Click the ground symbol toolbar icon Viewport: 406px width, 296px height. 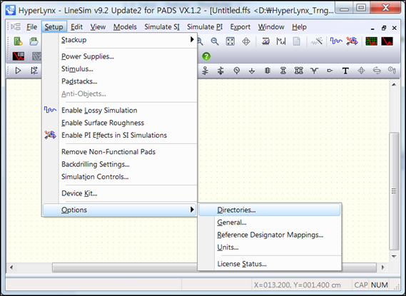252,71
